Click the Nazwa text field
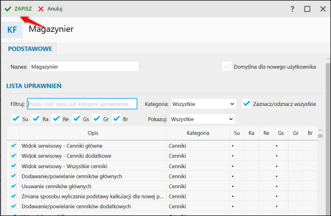The height and width of the screenshot is (216, 331). (84, 66)
